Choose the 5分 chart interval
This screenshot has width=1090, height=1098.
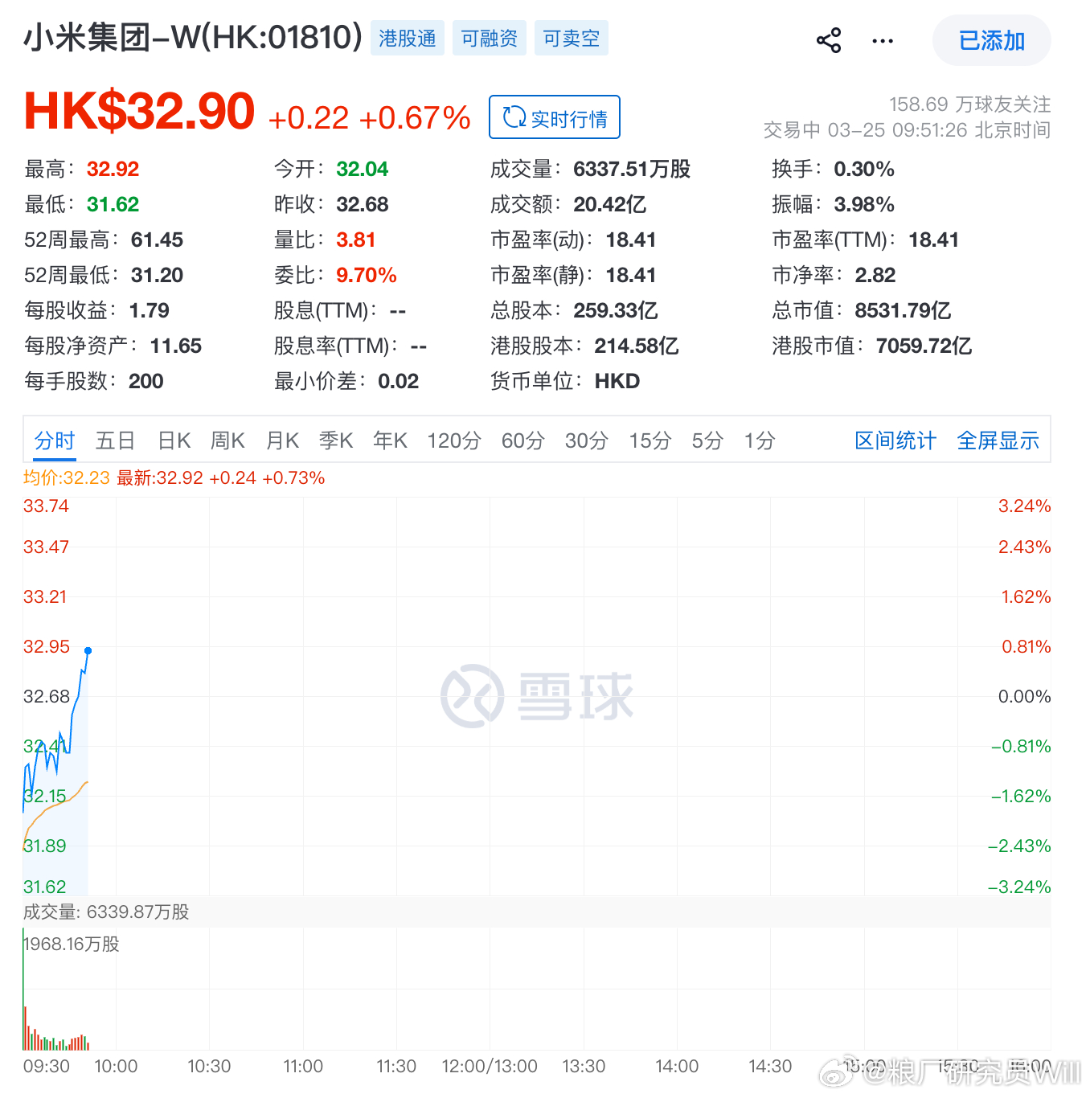point(706,440)
